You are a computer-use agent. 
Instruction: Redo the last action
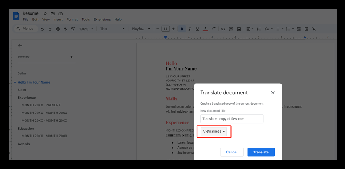(50, 29)
